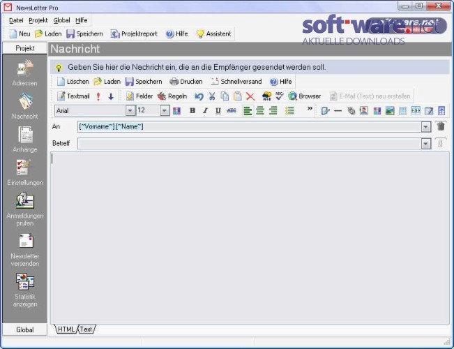Open message in Browser preview

[305, 96]
